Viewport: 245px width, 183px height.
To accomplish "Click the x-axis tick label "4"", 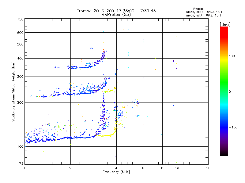I will tap(116, 168).
